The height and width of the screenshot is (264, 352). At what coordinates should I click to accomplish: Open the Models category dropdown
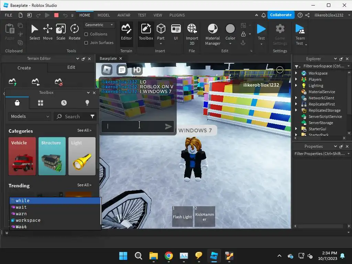[x=30, y=116]
